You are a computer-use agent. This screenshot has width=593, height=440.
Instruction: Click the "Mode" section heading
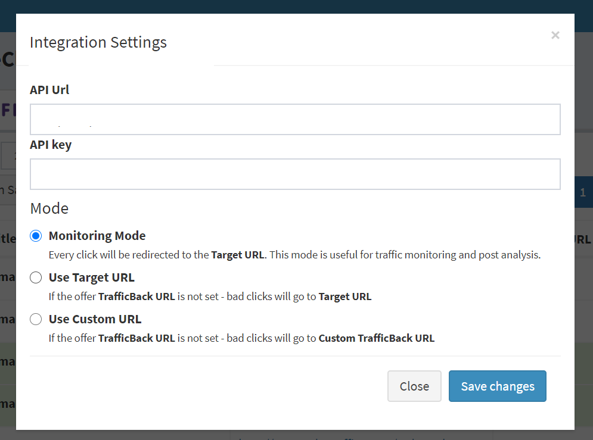[x=49, y=208]
